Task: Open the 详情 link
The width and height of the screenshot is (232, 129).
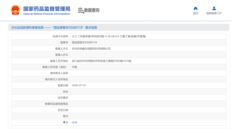Action: (74, 123)
